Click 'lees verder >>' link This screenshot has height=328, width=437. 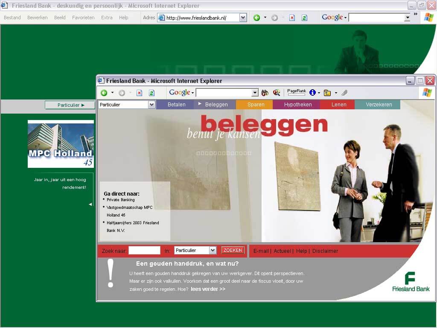click(208, 289)
